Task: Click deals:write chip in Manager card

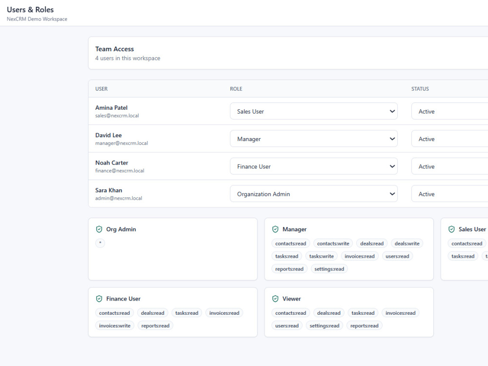Action: 407,244
